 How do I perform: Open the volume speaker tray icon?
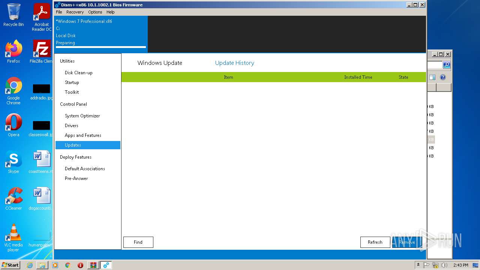tap(444, 265)
